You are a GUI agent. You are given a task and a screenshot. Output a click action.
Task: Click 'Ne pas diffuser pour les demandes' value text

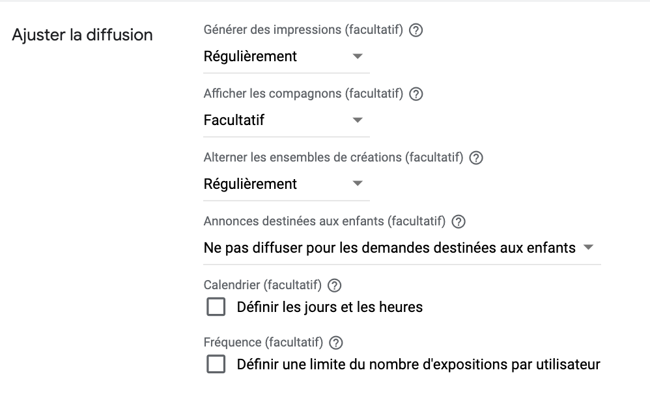317,248
